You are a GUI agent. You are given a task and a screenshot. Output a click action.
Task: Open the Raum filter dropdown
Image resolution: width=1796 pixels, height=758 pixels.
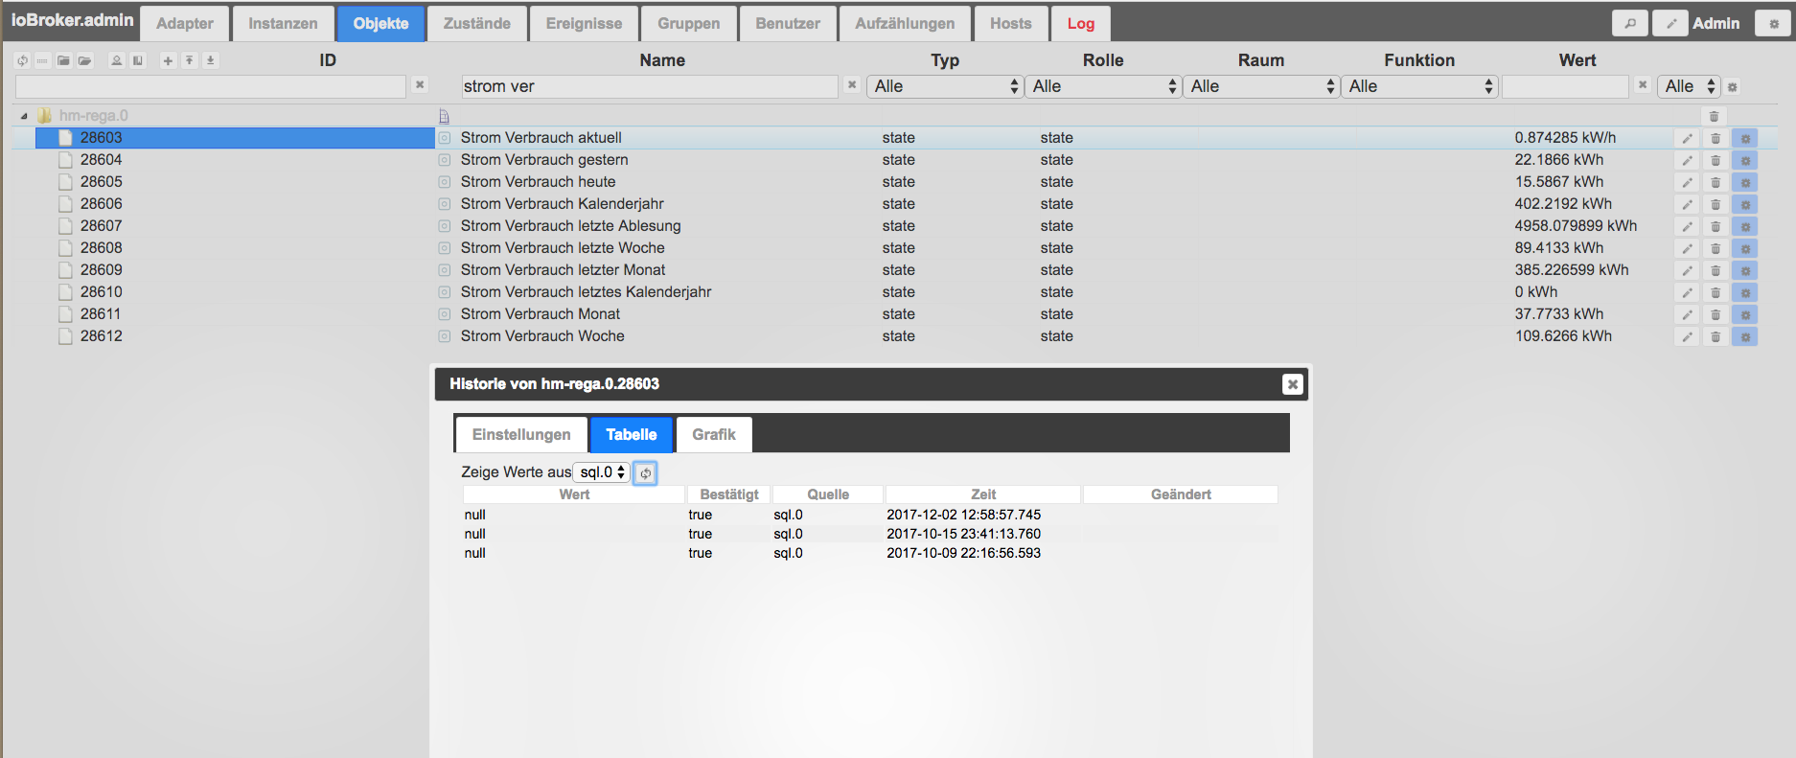(1261, 86)
